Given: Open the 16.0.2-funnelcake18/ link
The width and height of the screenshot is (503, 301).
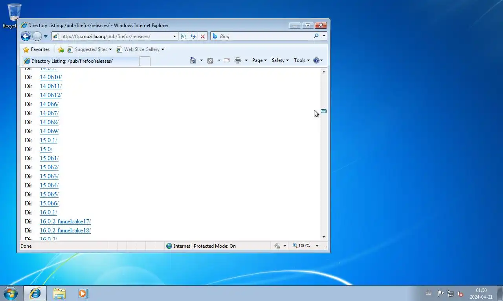Looking at the screenshot, I should 65,230.
